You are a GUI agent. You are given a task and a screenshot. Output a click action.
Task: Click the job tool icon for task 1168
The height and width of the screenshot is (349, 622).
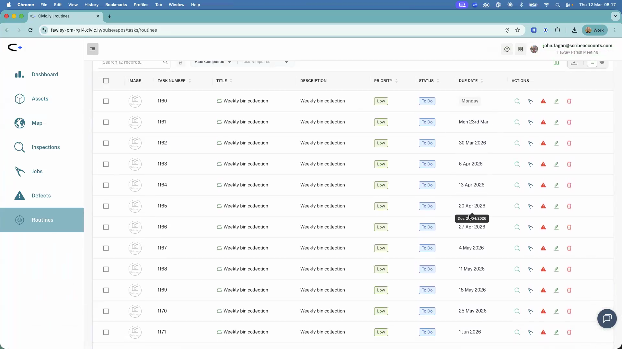530,269
